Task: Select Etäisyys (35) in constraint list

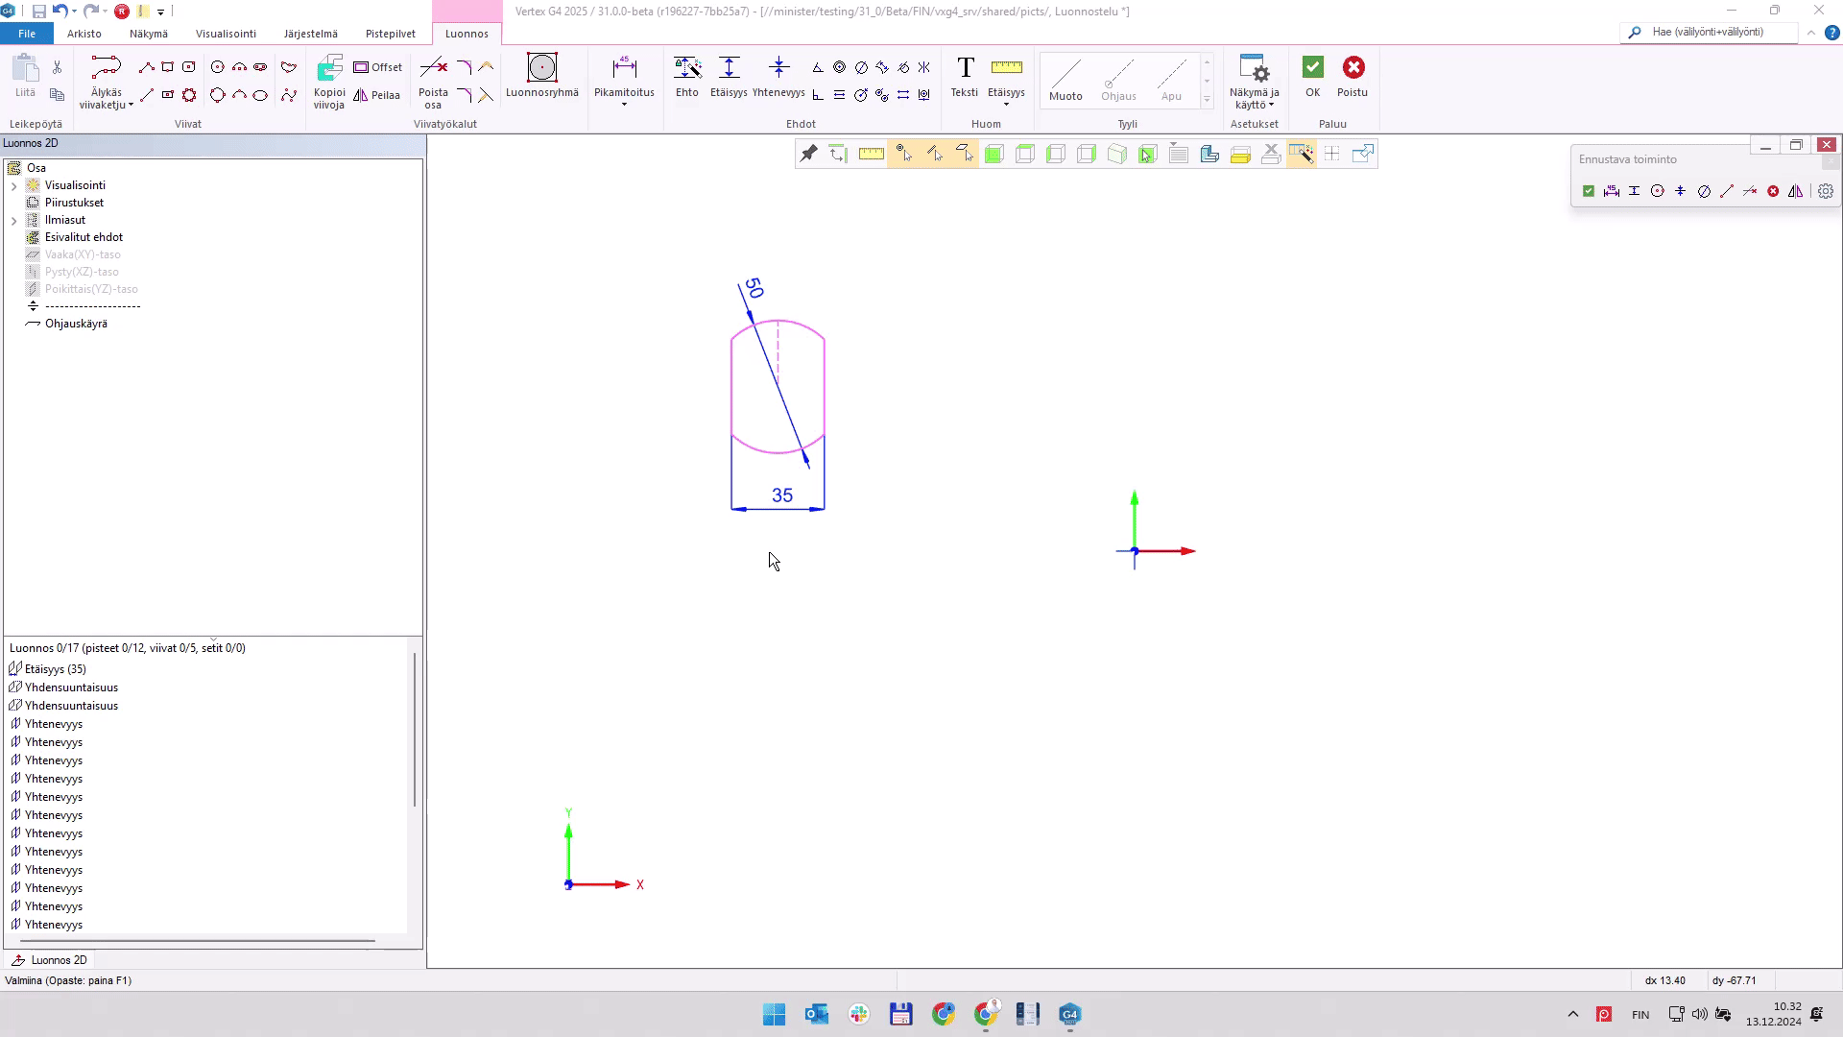Action: coord(55,669)
